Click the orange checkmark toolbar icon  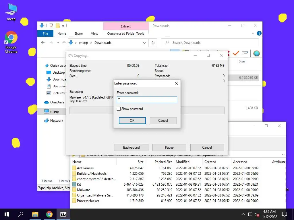(x=236, y=54)
